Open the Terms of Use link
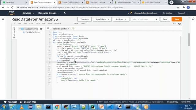This screenshot has height=110, width=196. (186, 102)
